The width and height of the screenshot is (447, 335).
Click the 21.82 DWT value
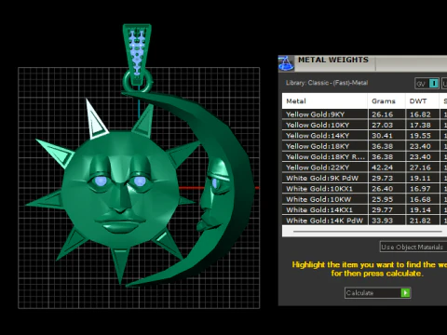click(x=420, y=221)
